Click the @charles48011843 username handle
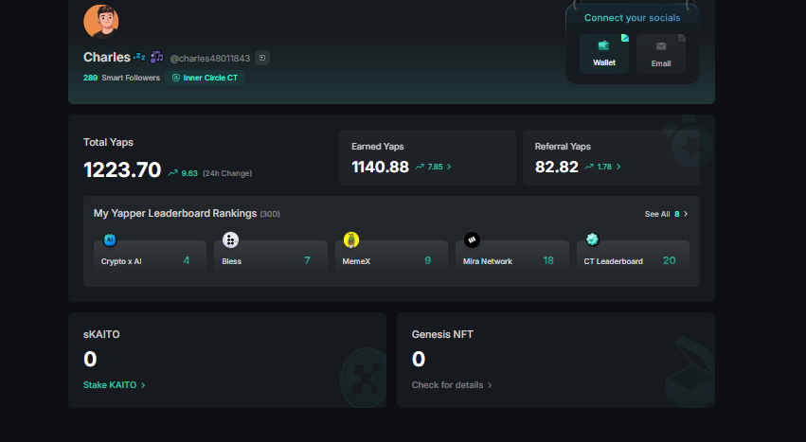The width and height of the screenshot is (806, 442). click(209, 59)
